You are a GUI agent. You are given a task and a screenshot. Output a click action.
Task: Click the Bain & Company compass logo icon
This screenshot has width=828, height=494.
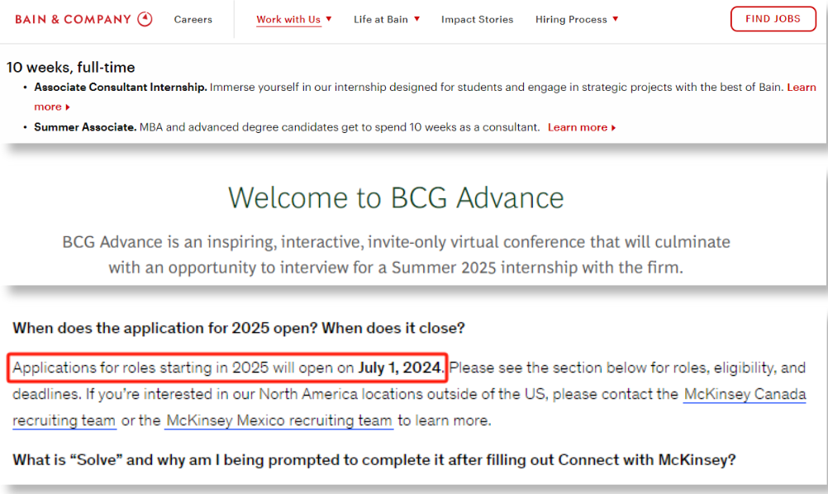145,19
